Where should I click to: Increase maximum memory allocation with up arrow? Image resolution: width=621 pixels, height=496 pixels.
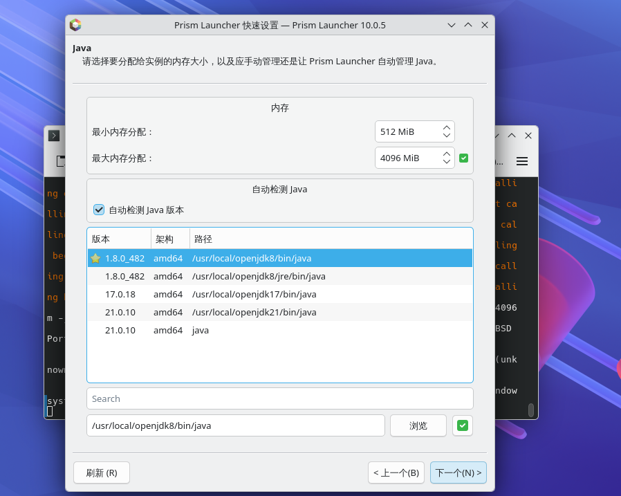[447, 154]
